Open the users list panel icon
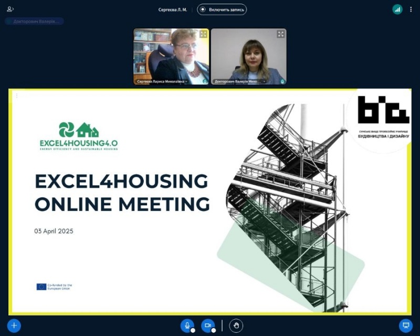Image resolution: width=420 pixels, height=336 pixels. coord(10,9)
